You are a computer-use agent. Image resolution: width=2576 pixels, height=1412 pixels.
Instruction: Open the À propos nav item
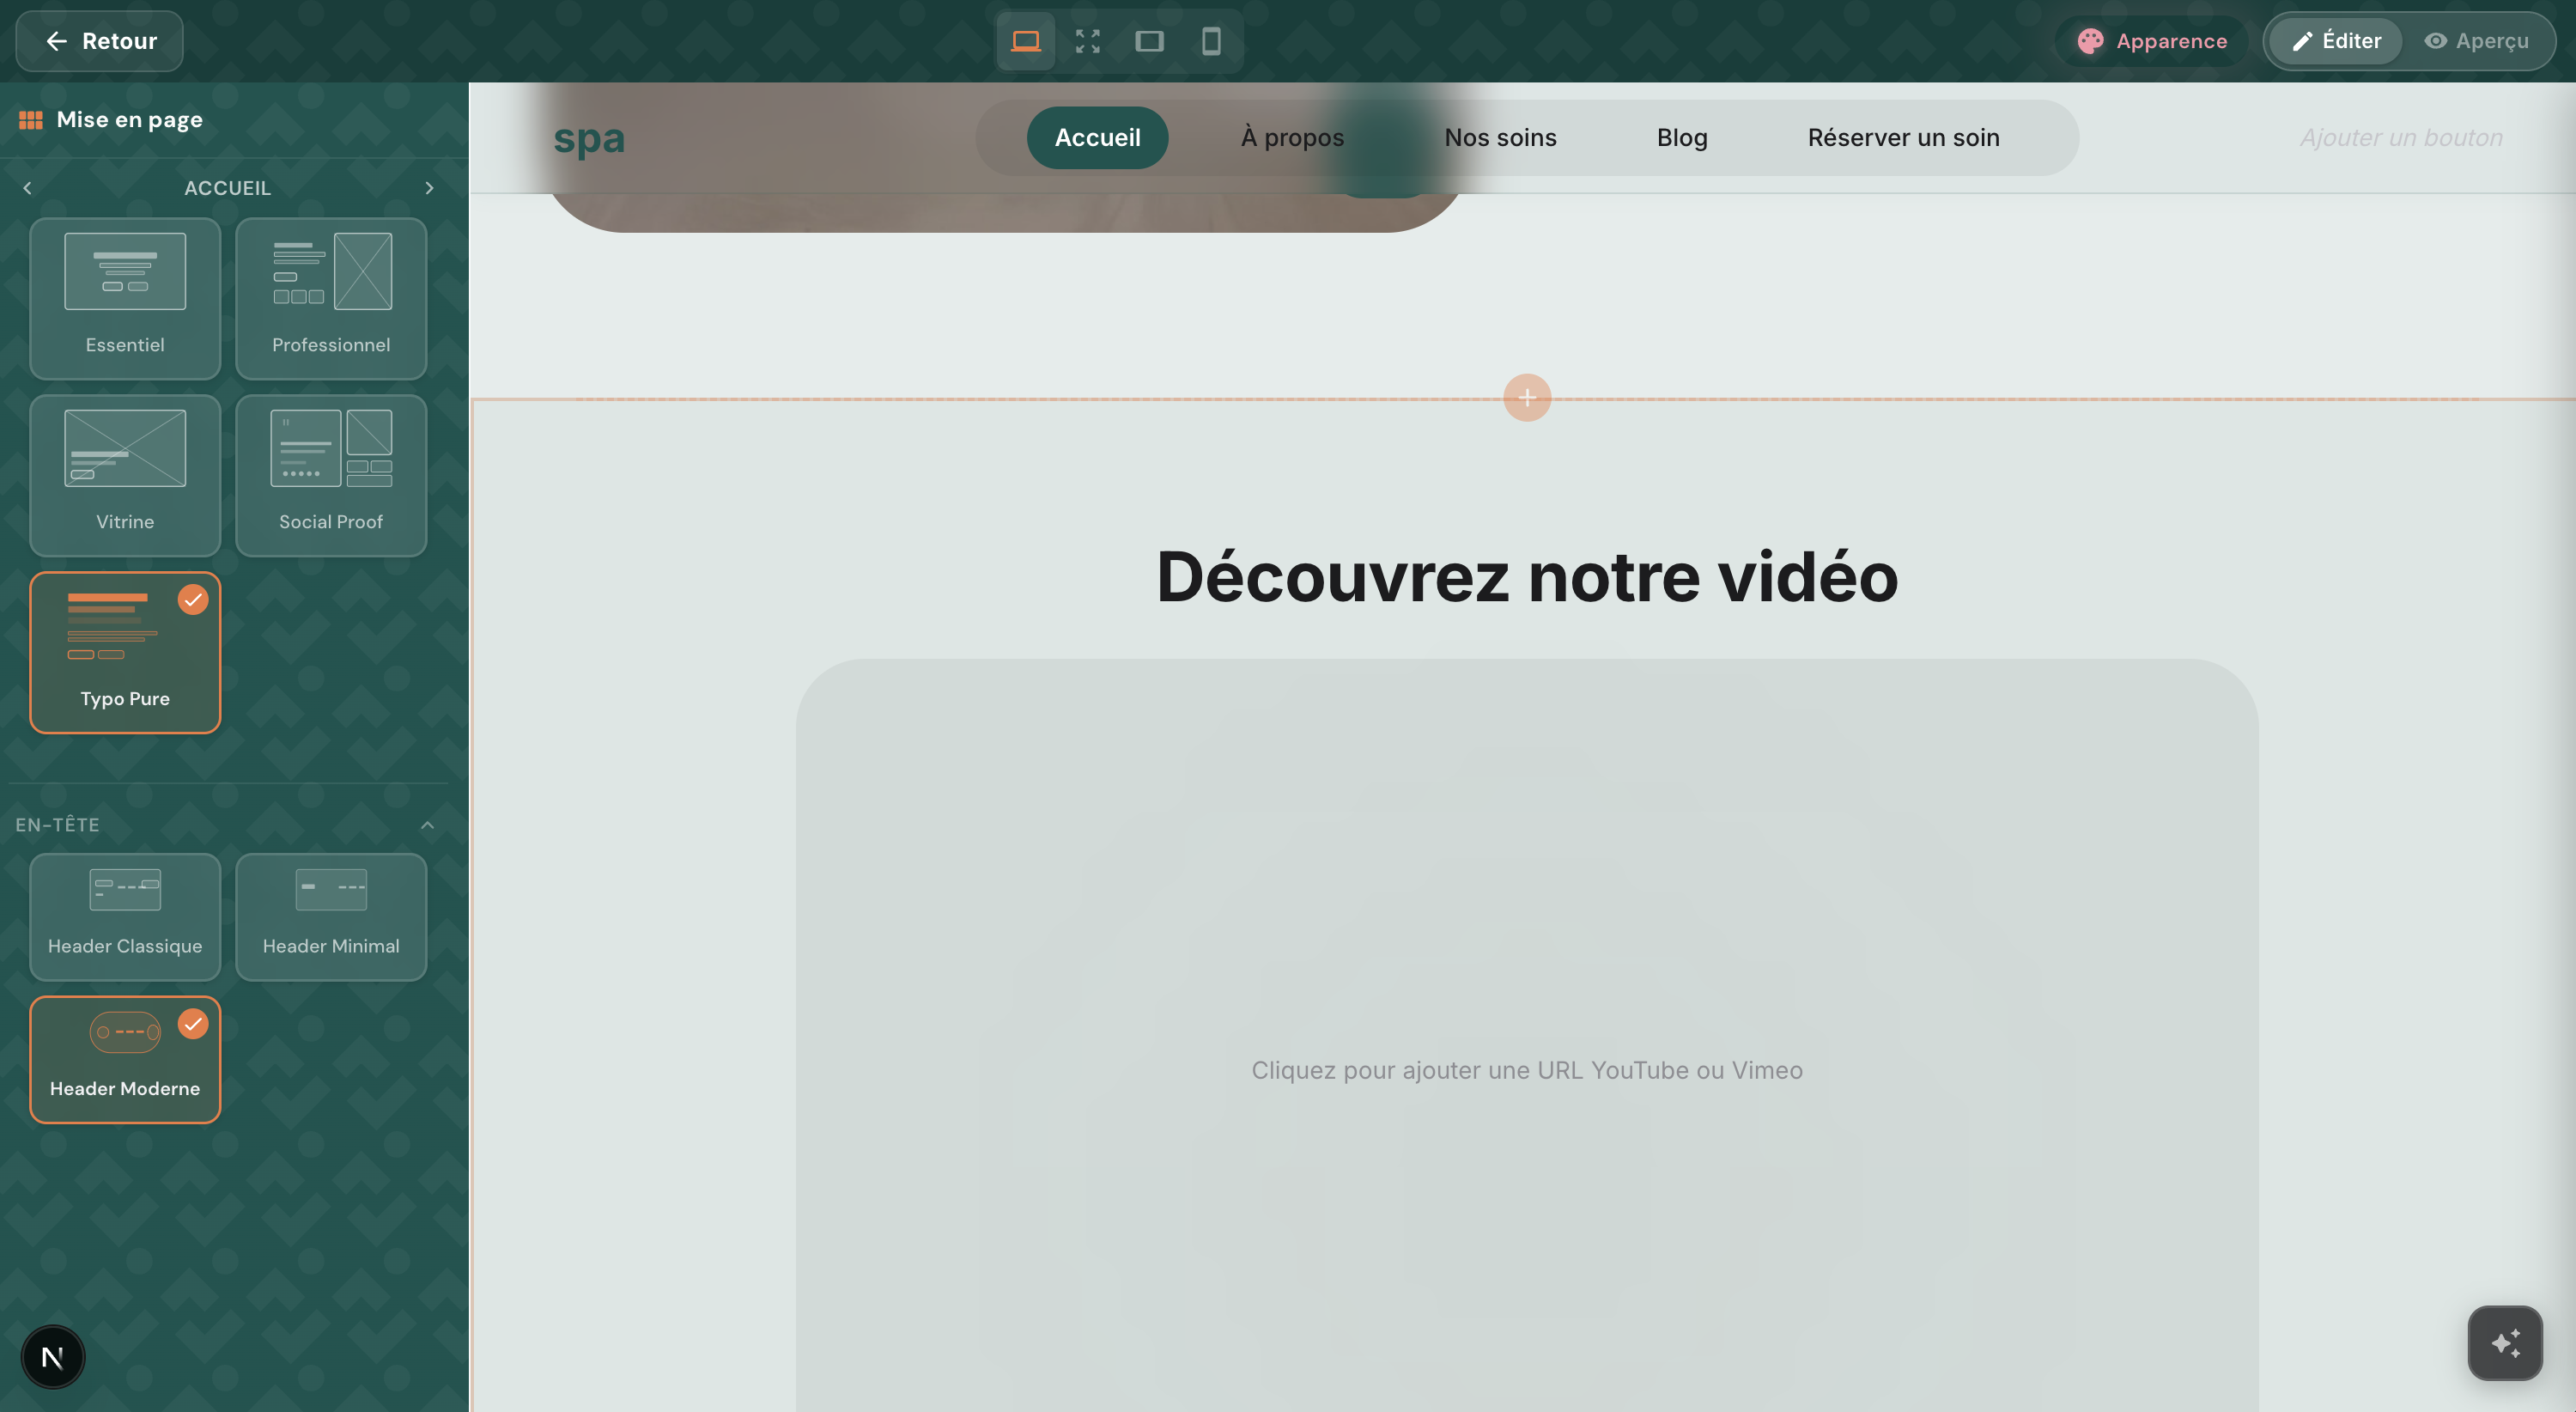(x=1292, y=138)
